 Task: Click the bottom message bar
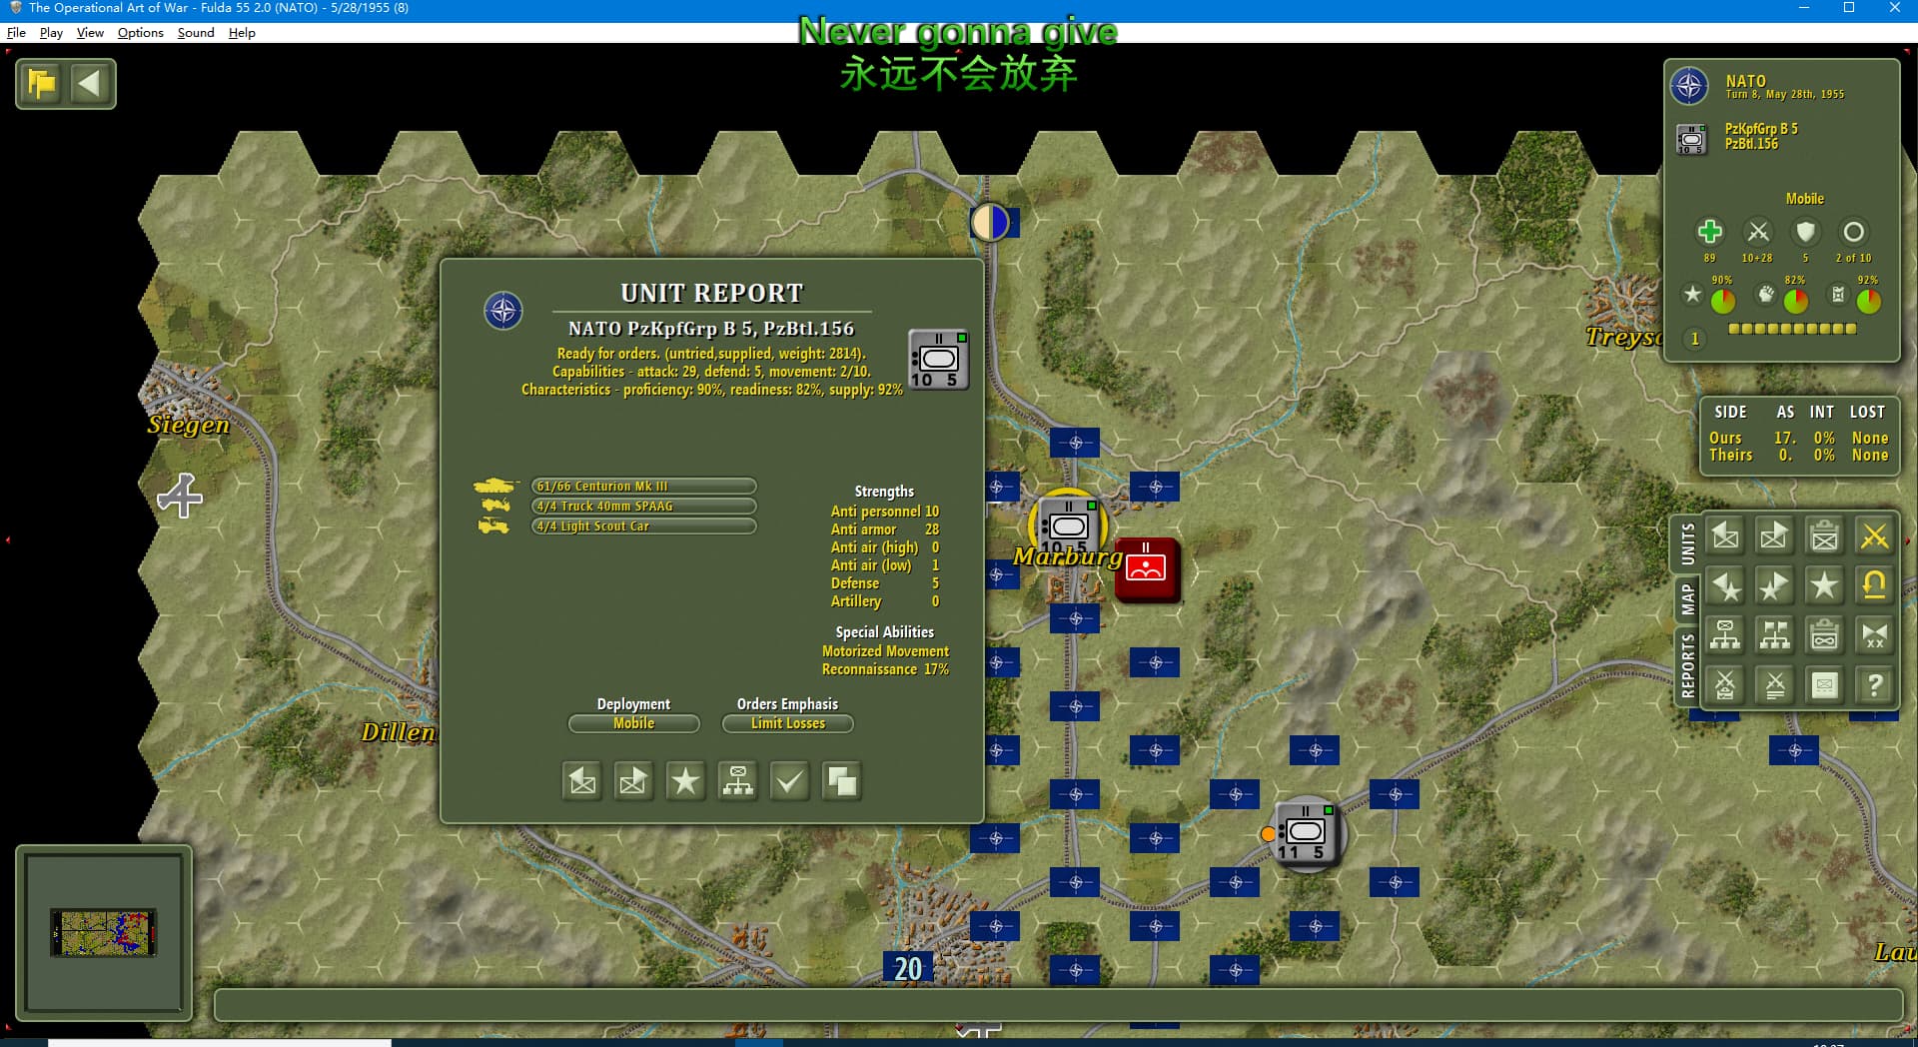point(1058,1005)
